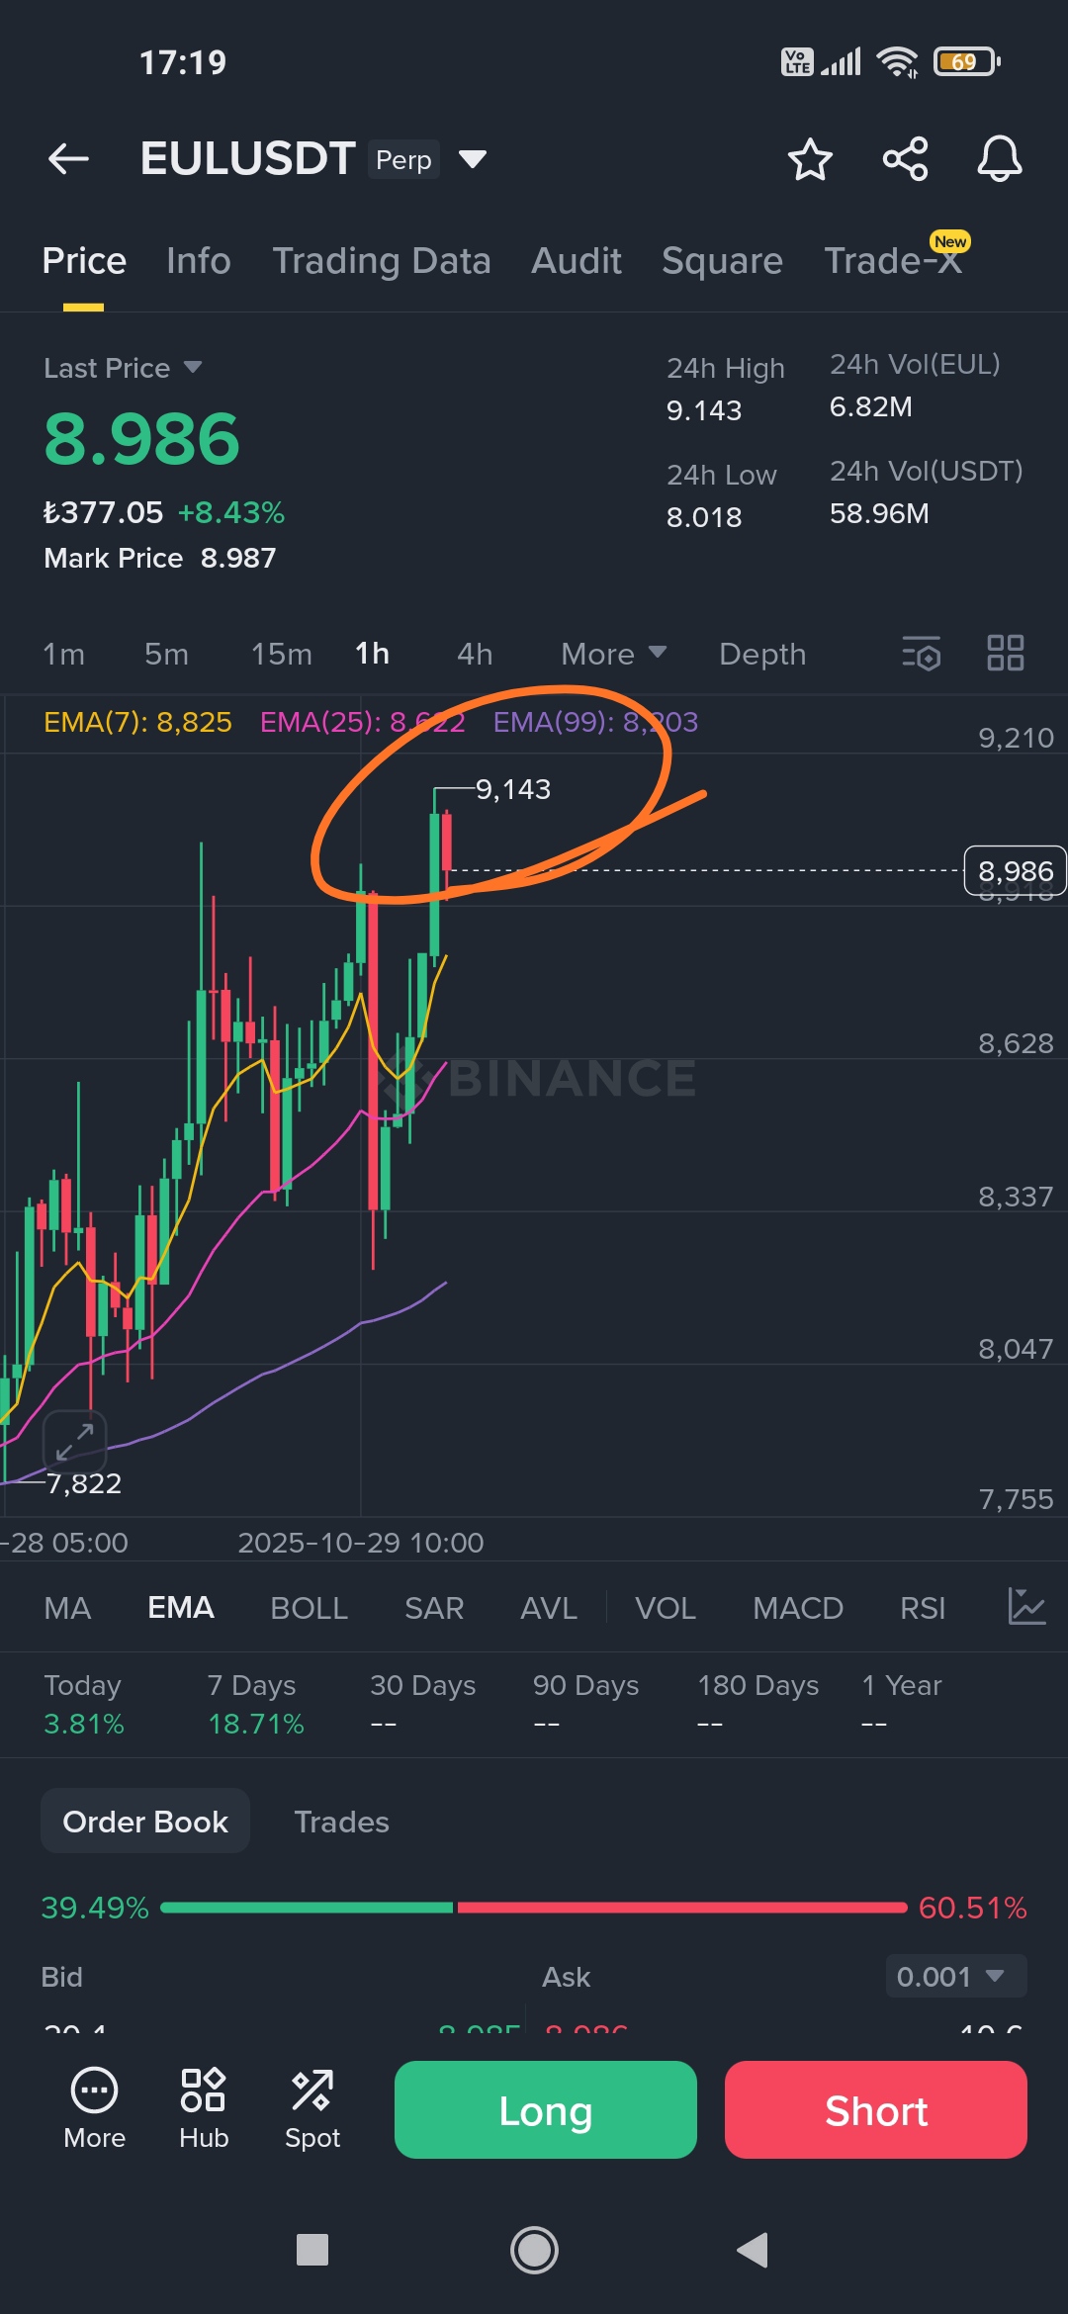Open the 0.001 price precision dropdown

pyautogui.click(x=955, y=1977)
